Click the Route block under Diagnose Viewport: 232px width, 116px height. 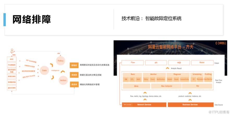(176, 79)
